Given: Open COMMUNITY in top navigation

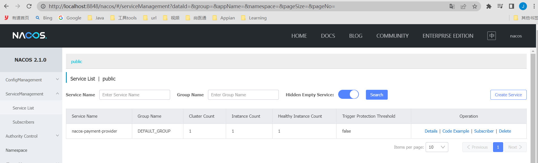Looking at the screenshot, I should 392,36.
